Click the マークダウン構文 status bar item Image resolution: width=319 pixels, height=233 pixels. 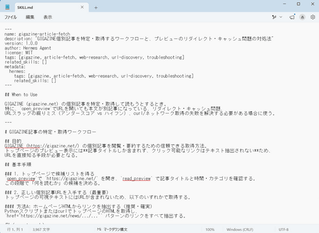[112, 230]
